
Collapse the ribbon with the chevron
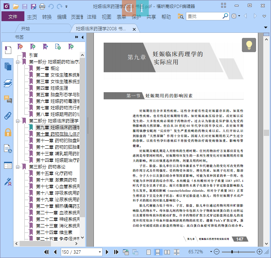pyautogui.click(x=264, y=16)
